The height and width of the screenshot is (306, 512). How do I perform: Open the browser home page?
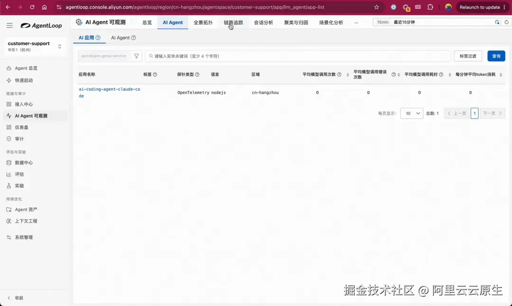click(45, 7)
